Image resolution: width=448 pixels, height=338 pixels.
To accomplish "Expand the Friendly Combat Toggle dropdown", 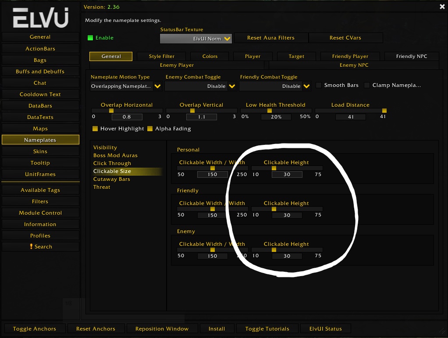I will pyautogui.click(x=275, y=86).
